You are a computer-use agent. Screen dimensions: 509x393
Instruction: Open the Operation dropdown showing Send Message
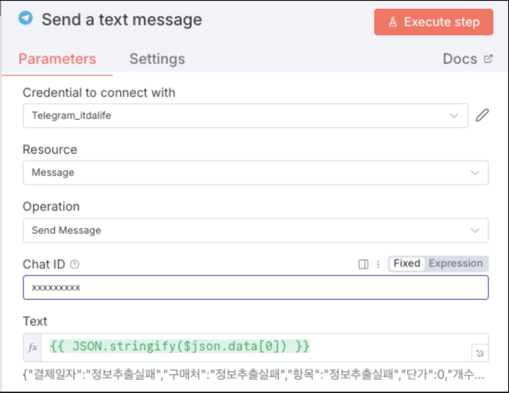point(255,230)
